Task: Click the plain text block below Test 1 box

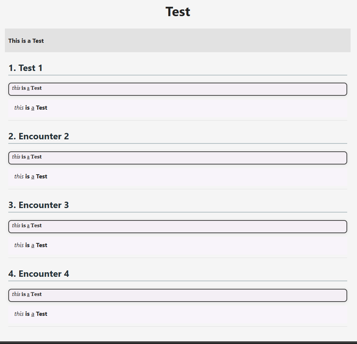Action: (x=178, y=109)
